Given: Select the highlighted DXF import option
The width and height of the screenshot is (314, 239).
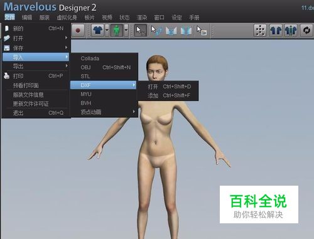Looking at the screenshot, I should pyautogui.click(x=103, y=85).
